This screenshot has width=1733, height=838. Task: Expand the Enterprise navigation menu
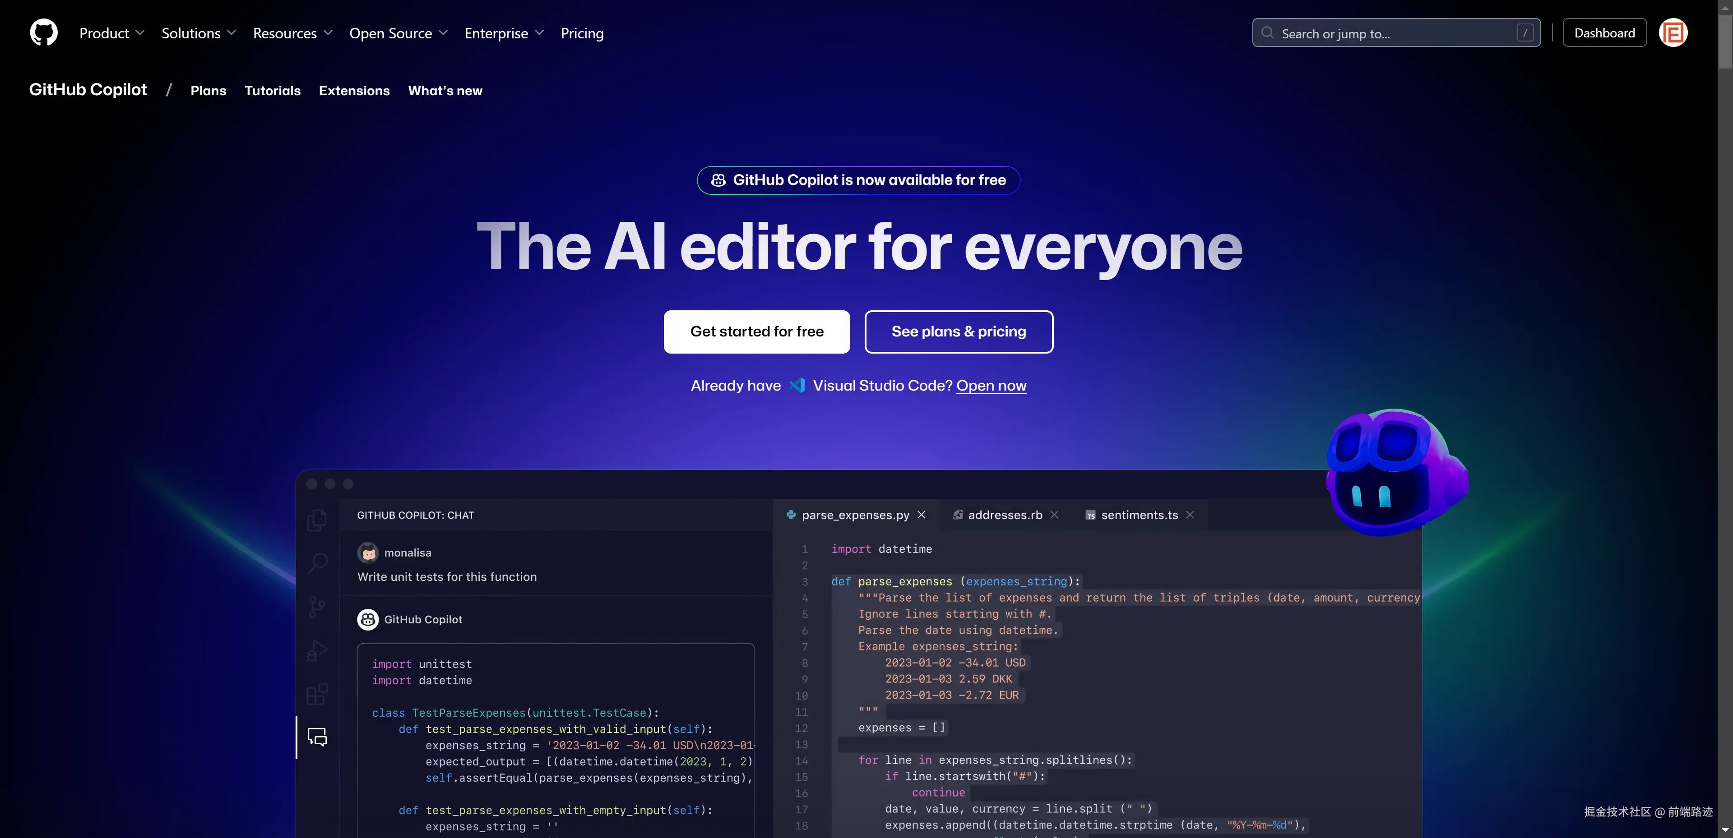[504, 34]
